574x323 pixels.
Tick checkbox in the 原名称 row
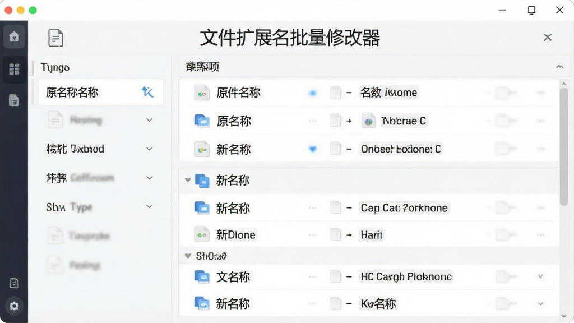point(335,121)
